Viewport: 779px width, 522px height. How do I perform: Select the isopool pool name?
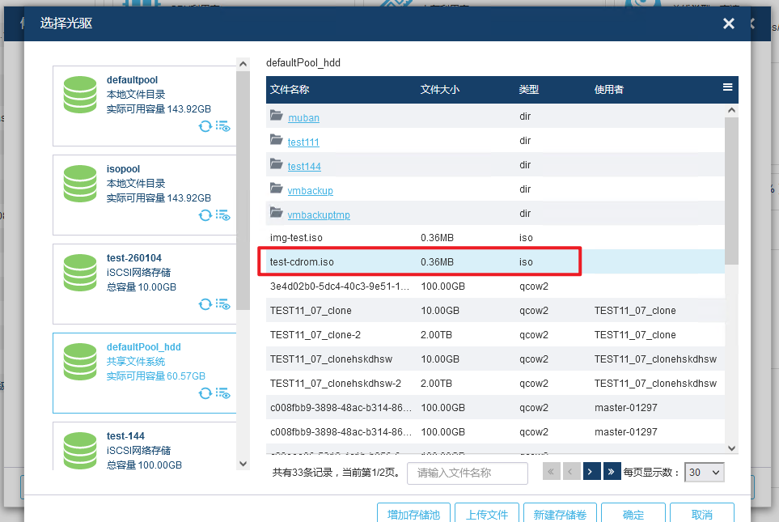[x=123, y=169]
